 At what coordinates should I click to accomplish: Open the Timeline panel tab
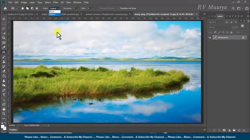pos(13,130)
